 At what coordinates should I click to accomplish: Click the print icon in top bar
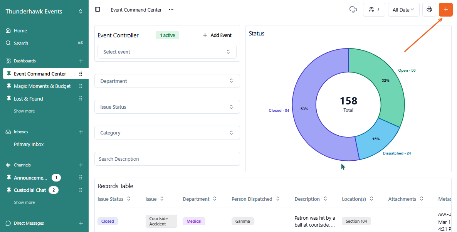tap(429, 10)
